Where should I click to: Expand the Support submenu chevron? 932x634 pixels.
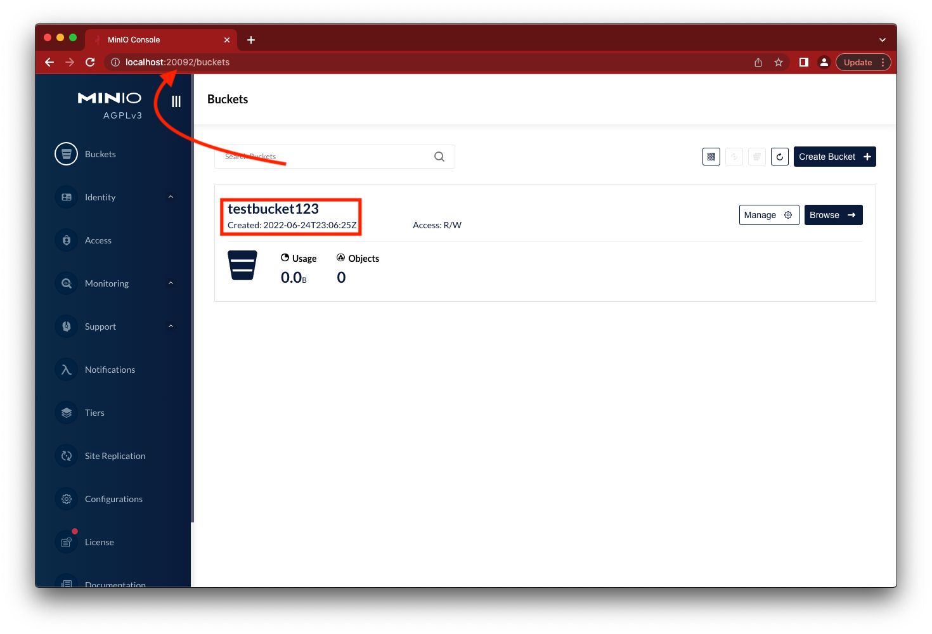click(171, 327)
